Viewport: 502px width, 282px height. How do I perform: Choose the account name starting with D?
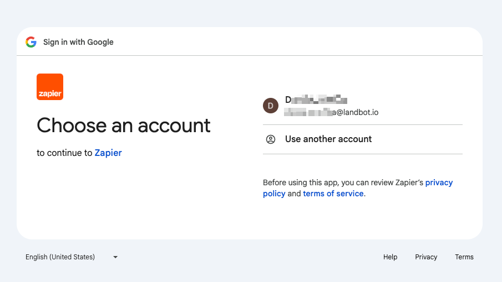[316, 100]
